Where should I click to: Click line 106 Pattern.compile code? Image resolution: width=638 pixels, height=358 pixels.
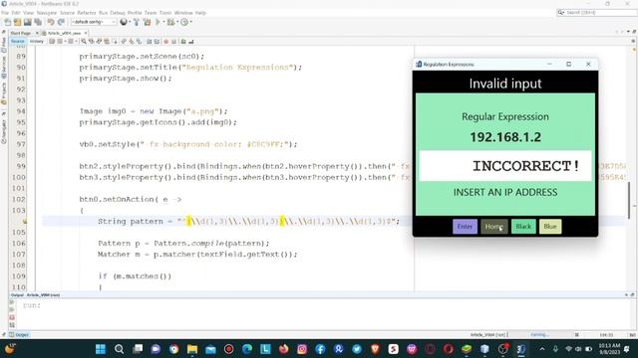(183, 243)
